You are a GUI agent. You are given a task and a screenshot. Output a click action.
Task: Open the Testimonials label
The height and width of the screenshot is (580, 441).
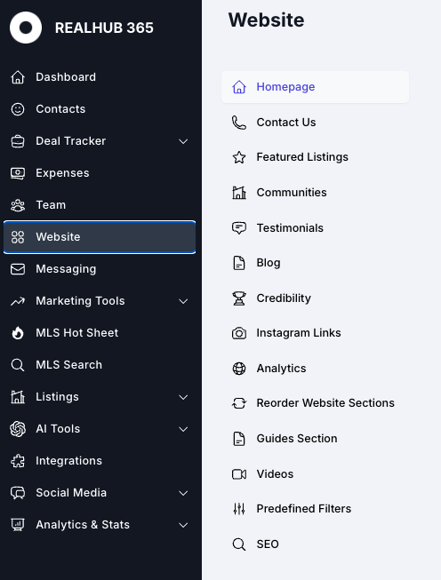pyautogui.click(x=290, y=228)
